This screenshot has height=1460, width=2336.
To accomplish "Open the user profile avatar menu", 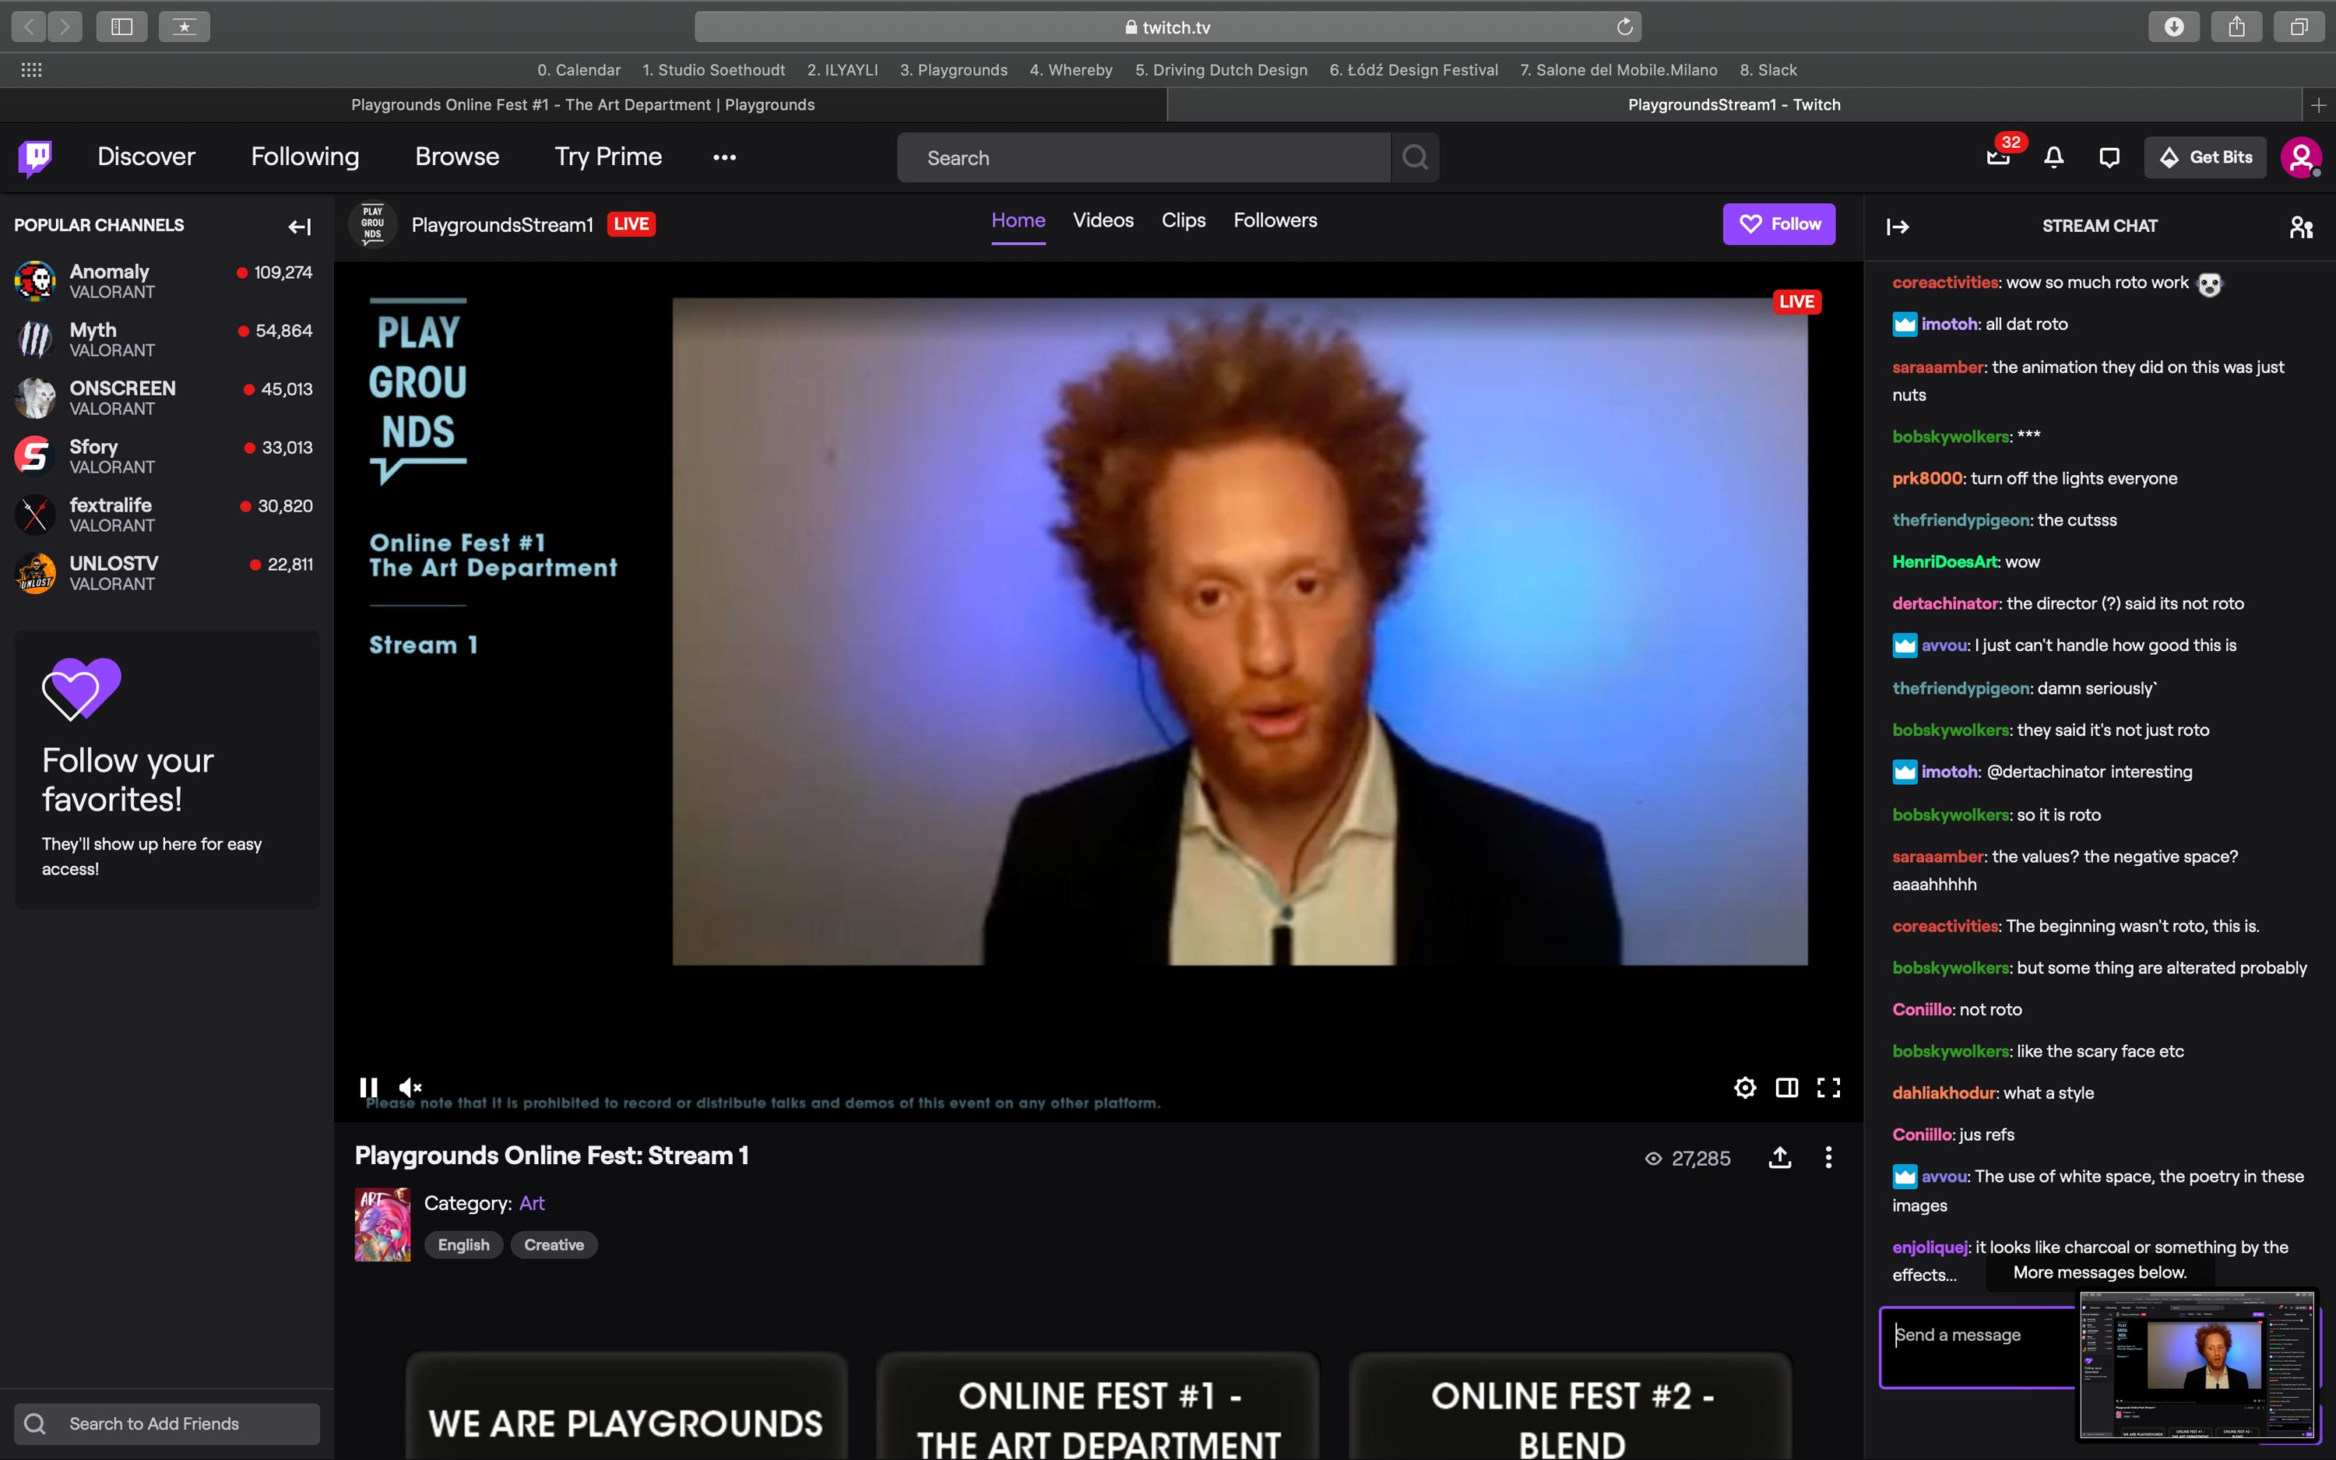I will (x=2300, y=157).
